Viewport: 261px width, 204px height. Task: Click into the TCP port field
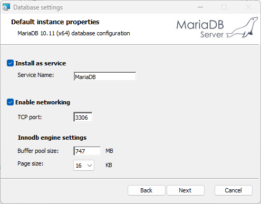[x=83, y=117]
